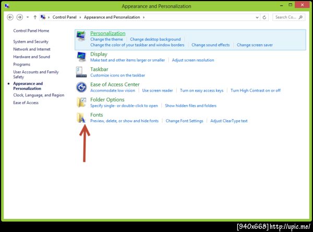Open the Display monitor icon
This screenshot has width=313, height=232.
click(81, 57)
